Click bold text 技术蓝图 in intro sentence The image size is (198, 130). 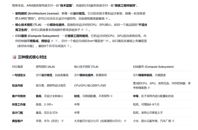click(x=66, y=6)
